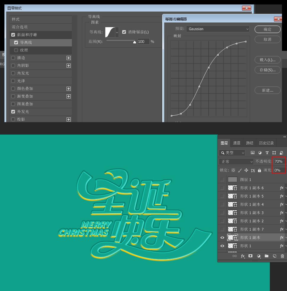Image resolution: width=287 pixels, height=291 pixels.
Task: Add another 投影 effect plus icon
Action: click(69, 119)
